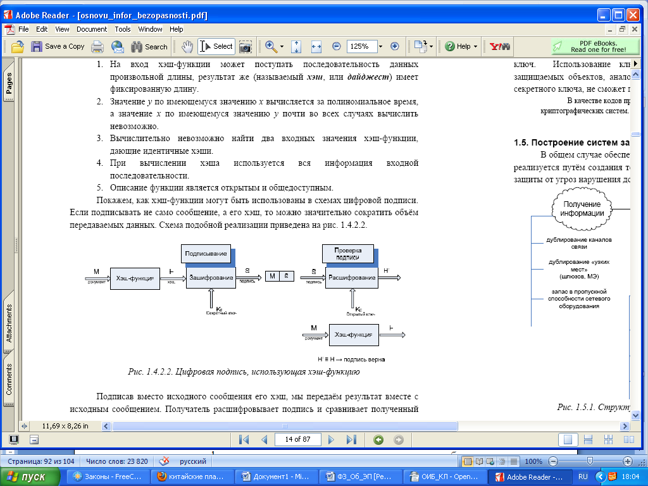The height and width of the screenshot is (486, 648).
Task: Select the Zoom In magnifier tool
Action: (271, 47)
